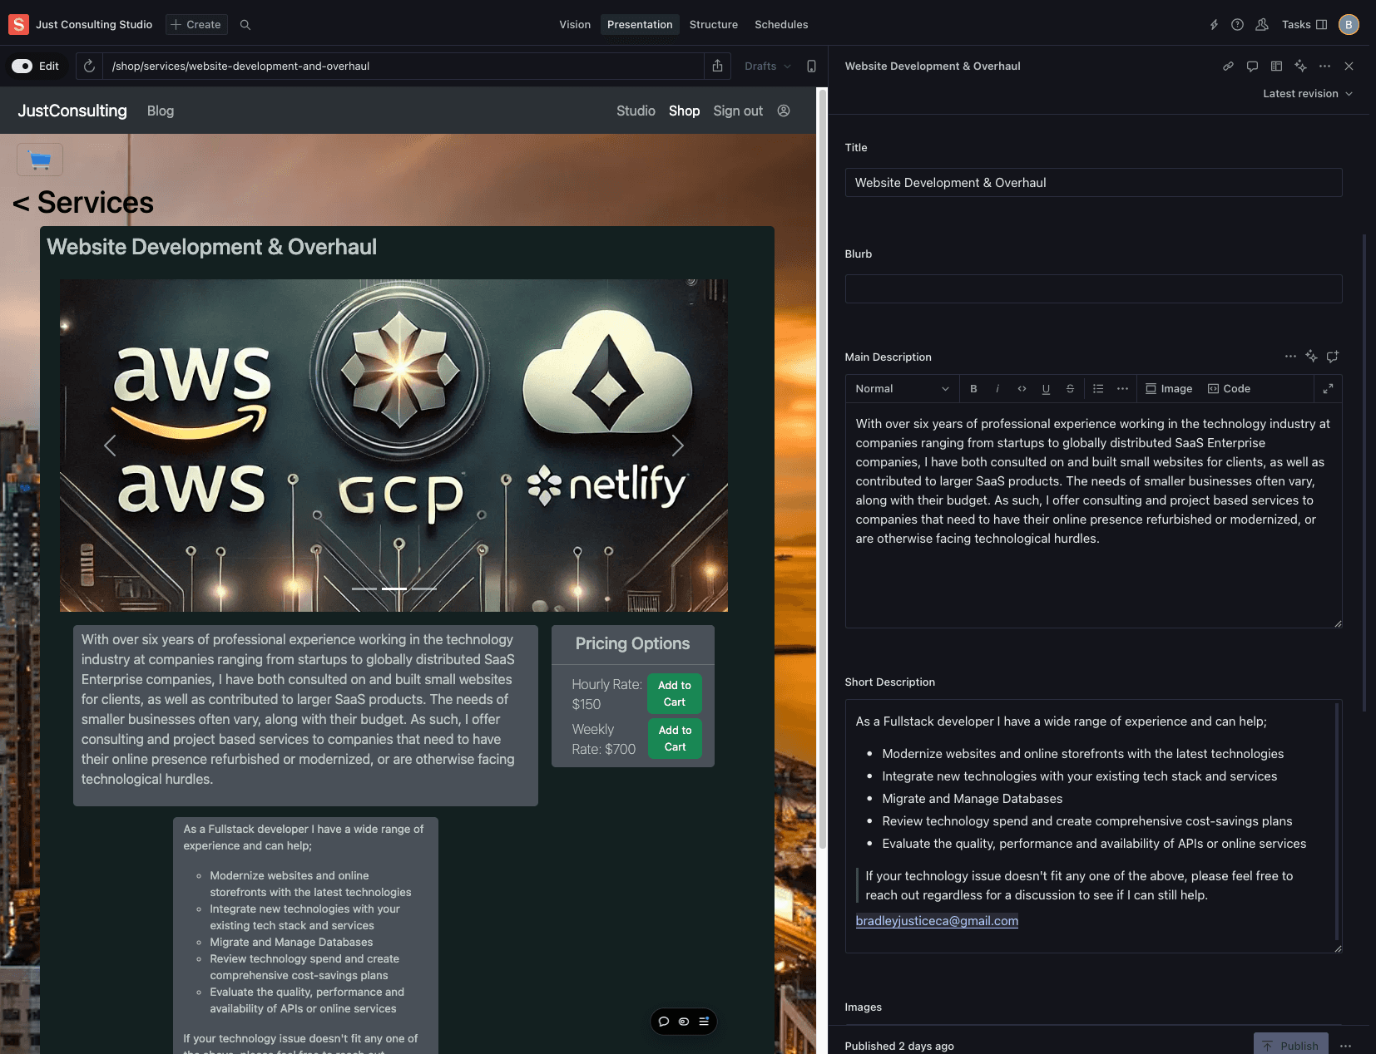Open the Schedules tab
The height and width of the screenshot is (1054, 1376).
coord(780,25)
